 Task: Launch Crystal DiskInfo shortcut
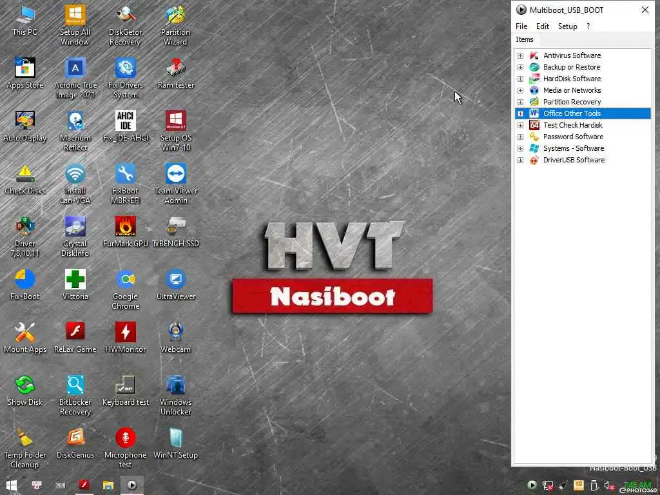(75, 237)
